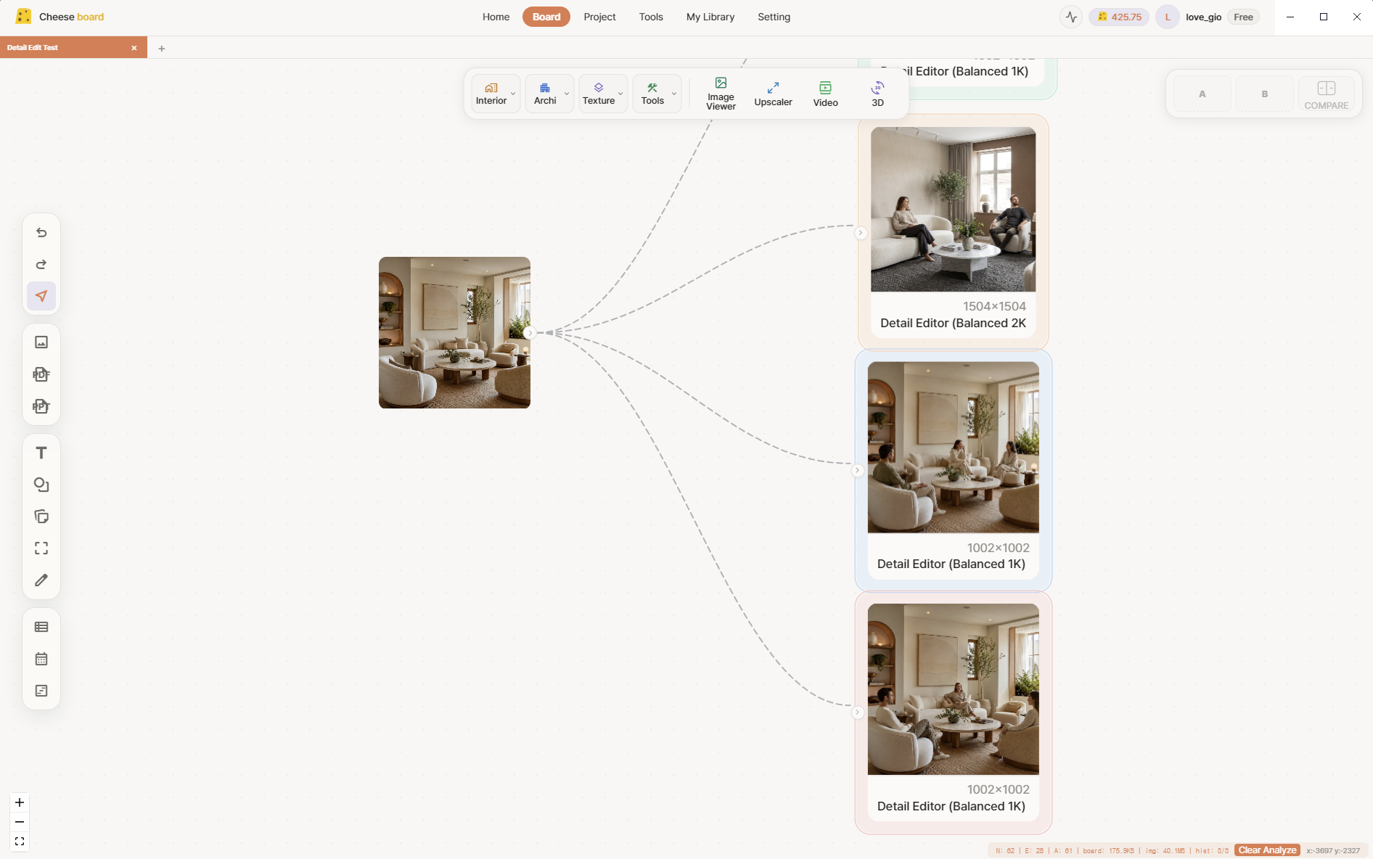Click the stacked copy pages icon
Image resolution: width=1373 pixels, height=859 pixels.
click(41, 517)
